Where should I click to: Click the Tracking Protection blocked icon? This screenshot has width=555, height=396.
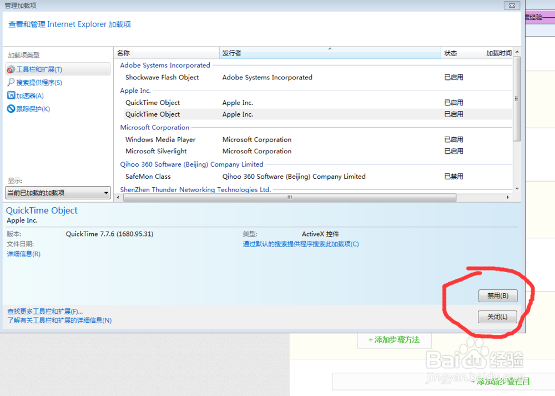coord(11,109)
